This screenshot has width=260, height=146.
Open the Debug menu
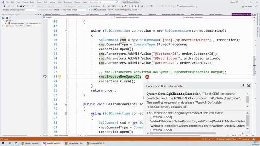[39, 2]
